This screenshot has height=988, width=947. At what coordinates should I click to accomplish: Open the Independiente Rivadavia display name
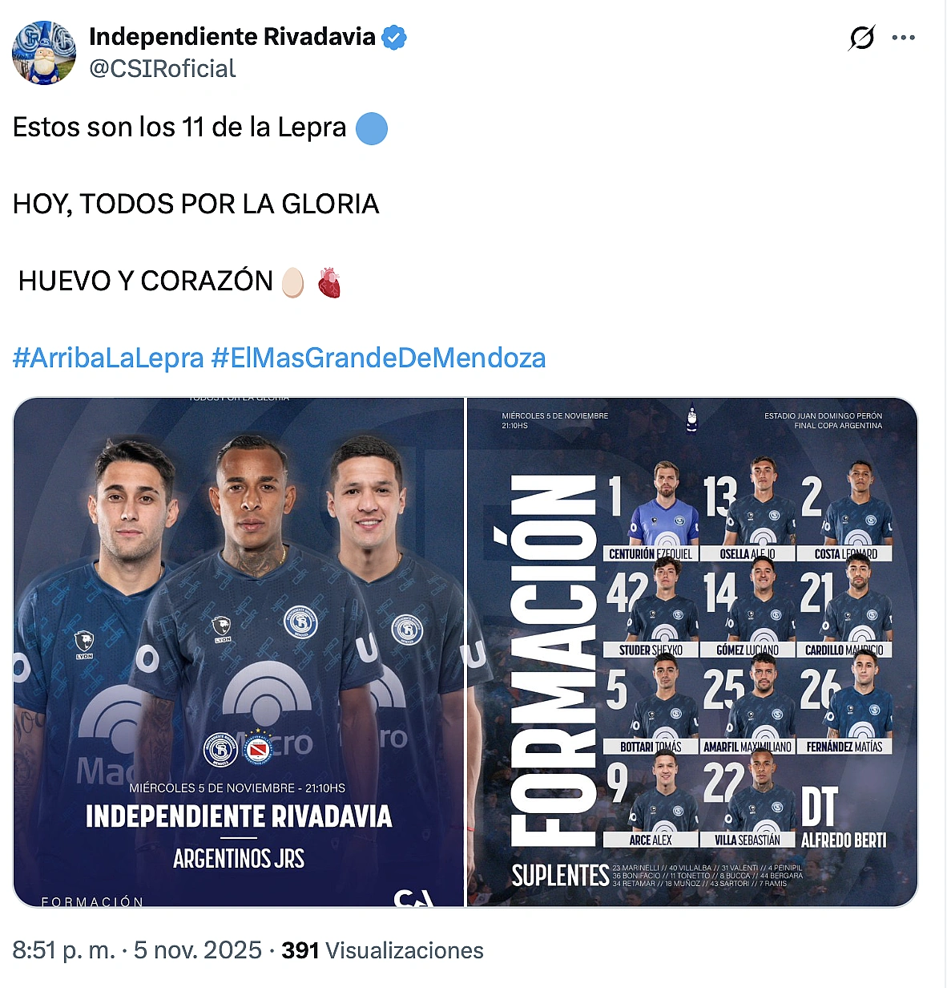[232, 37]
